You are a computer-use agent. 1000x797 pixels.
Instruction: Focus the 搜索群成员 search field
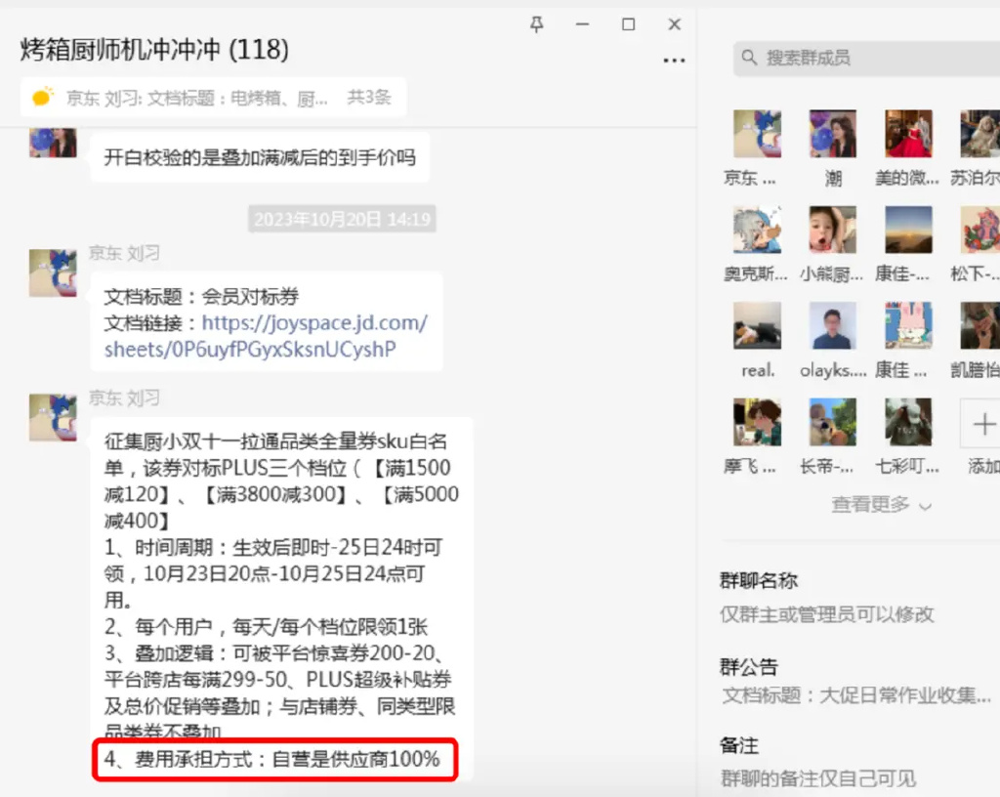(867, 59)
